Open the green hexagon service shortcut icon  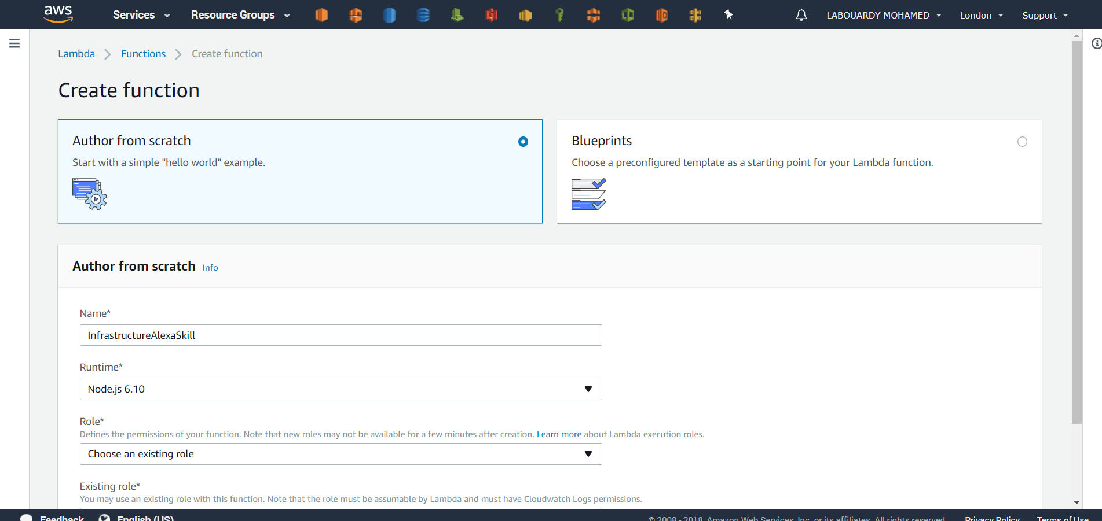pos(628,15)
